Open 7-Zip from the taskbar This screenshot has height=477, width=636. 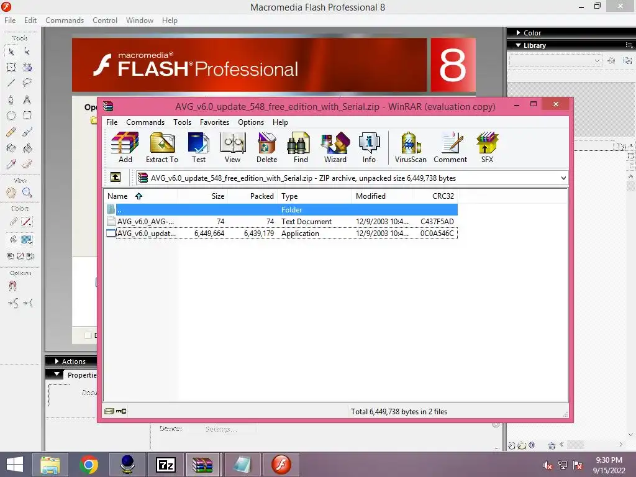pyautogui.click(x=166, y=465)
